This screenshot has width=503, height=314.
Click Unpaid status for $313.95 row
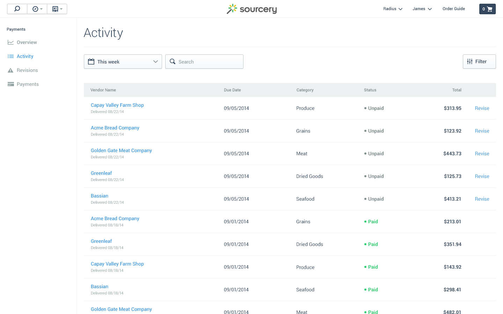pos(374,108)
